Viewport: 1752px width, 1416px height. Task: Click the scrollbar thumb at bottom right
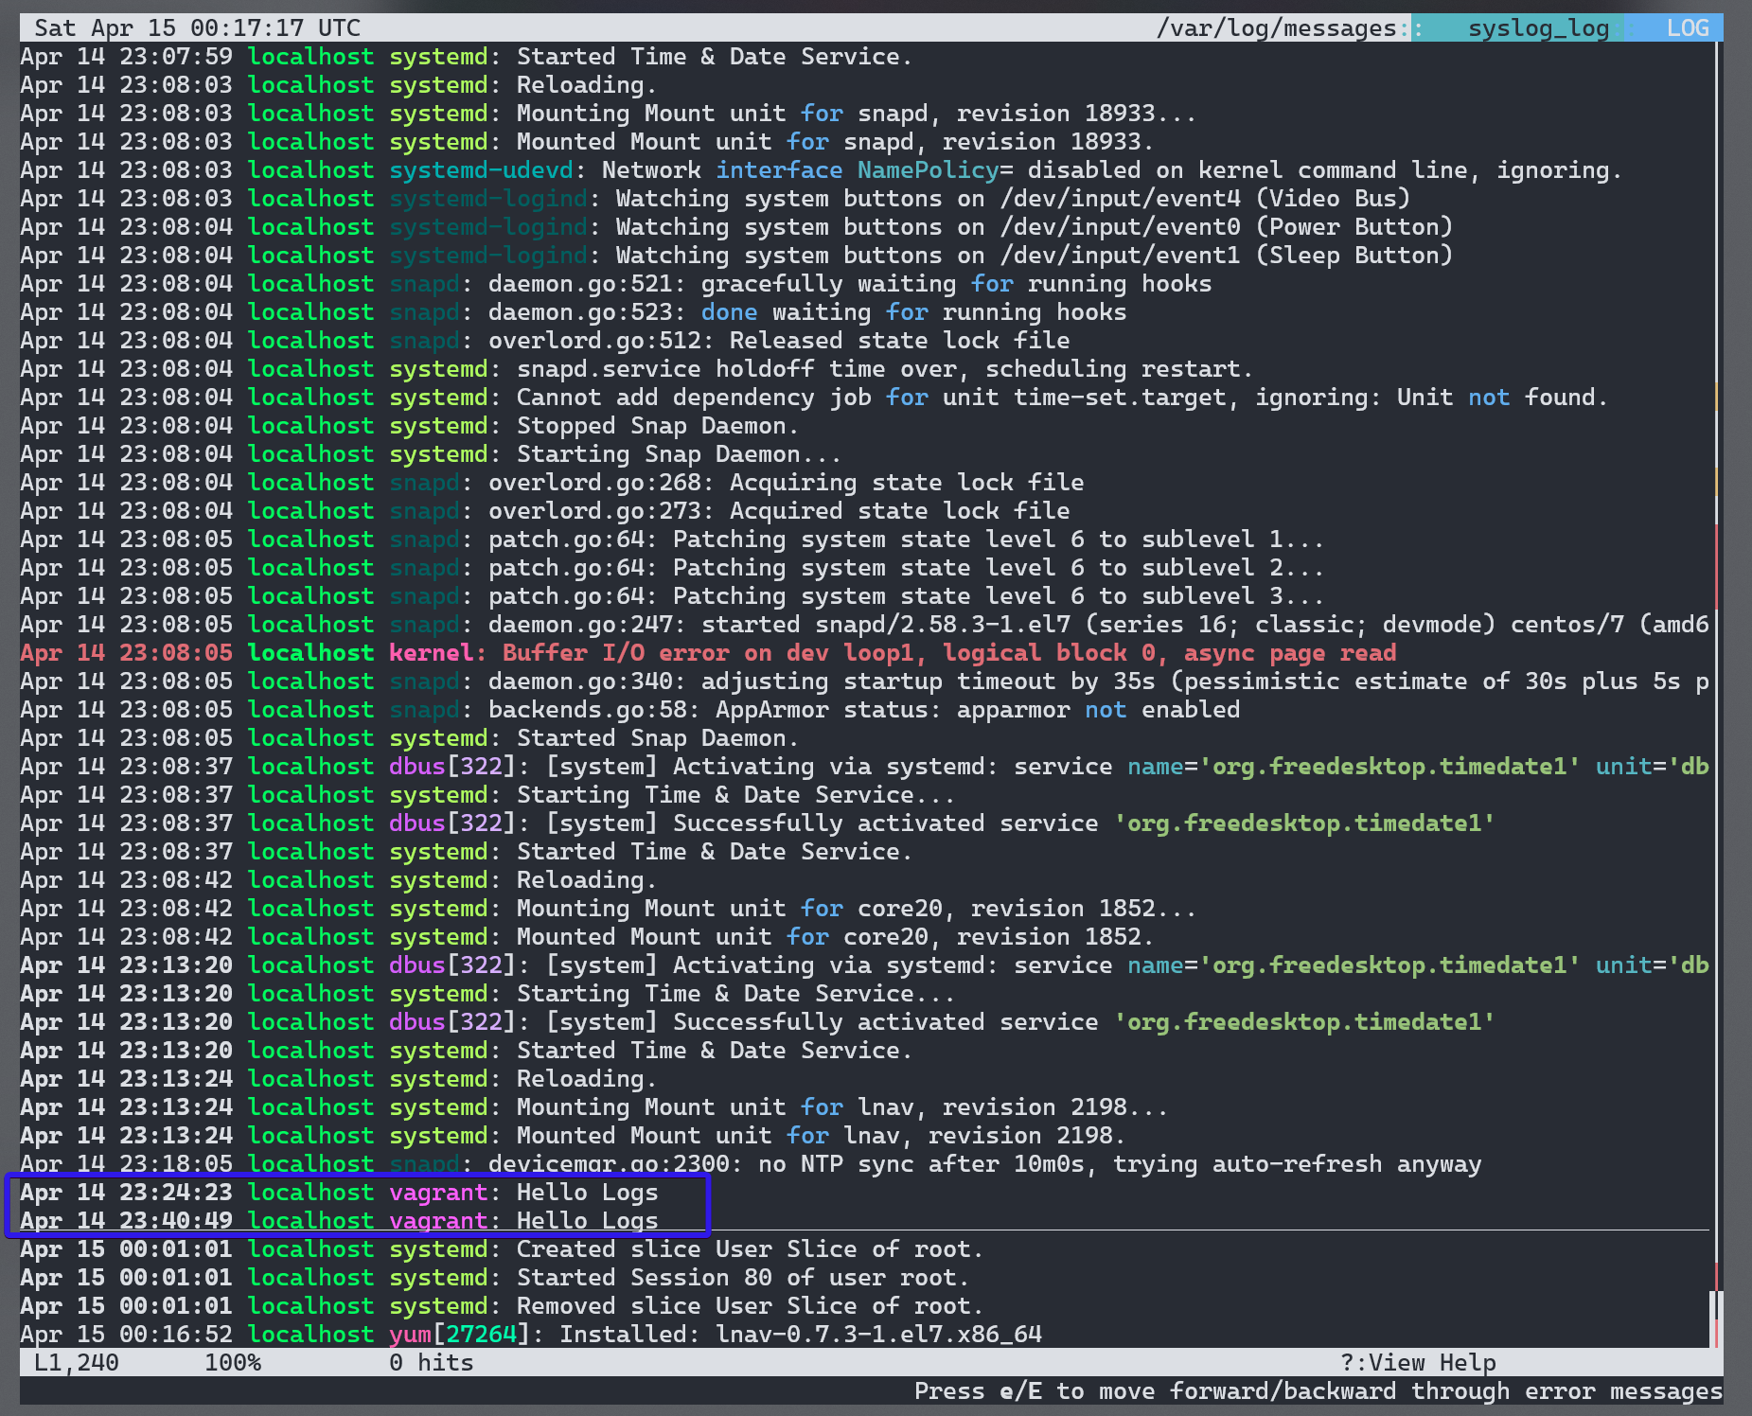(x=1718, y=1319)
